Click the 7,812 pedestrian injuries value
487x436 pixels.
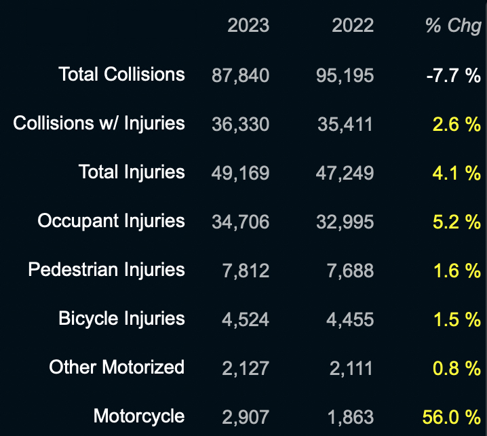coord(246,271)
